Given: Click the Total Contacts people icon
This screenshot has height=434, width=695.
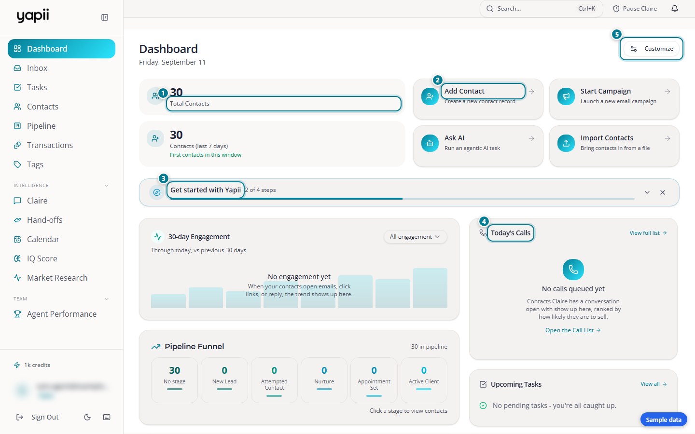Looking at the screenshot, I should (x=155, y=96).
